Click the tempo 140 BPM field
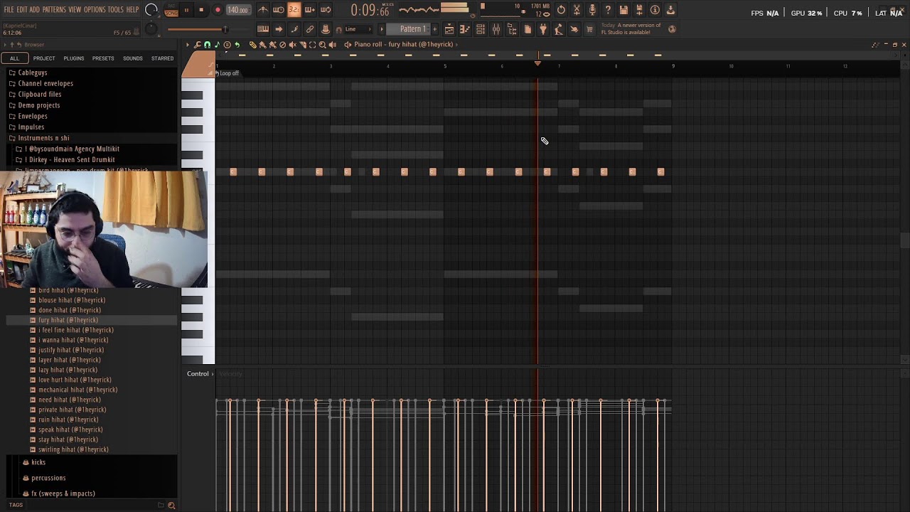Image resolution: width=910 pixels, height=512 pixels. 238,10
